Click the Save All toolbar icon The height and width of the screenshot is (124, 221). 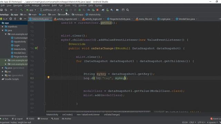(1, 10)
